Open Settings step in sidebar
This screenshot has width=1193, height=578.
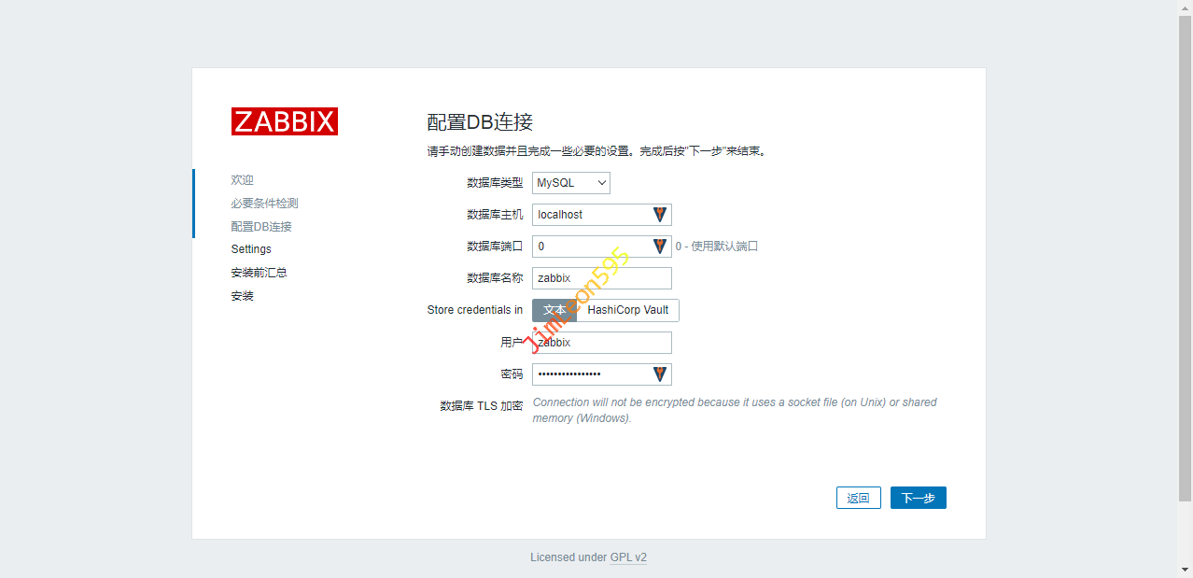click(x=251, y=249)
